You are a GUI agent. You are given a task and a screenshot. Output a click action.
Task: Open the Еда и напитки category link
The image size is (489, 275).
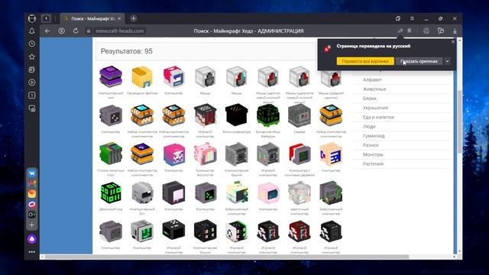click(x=378, y=117)
